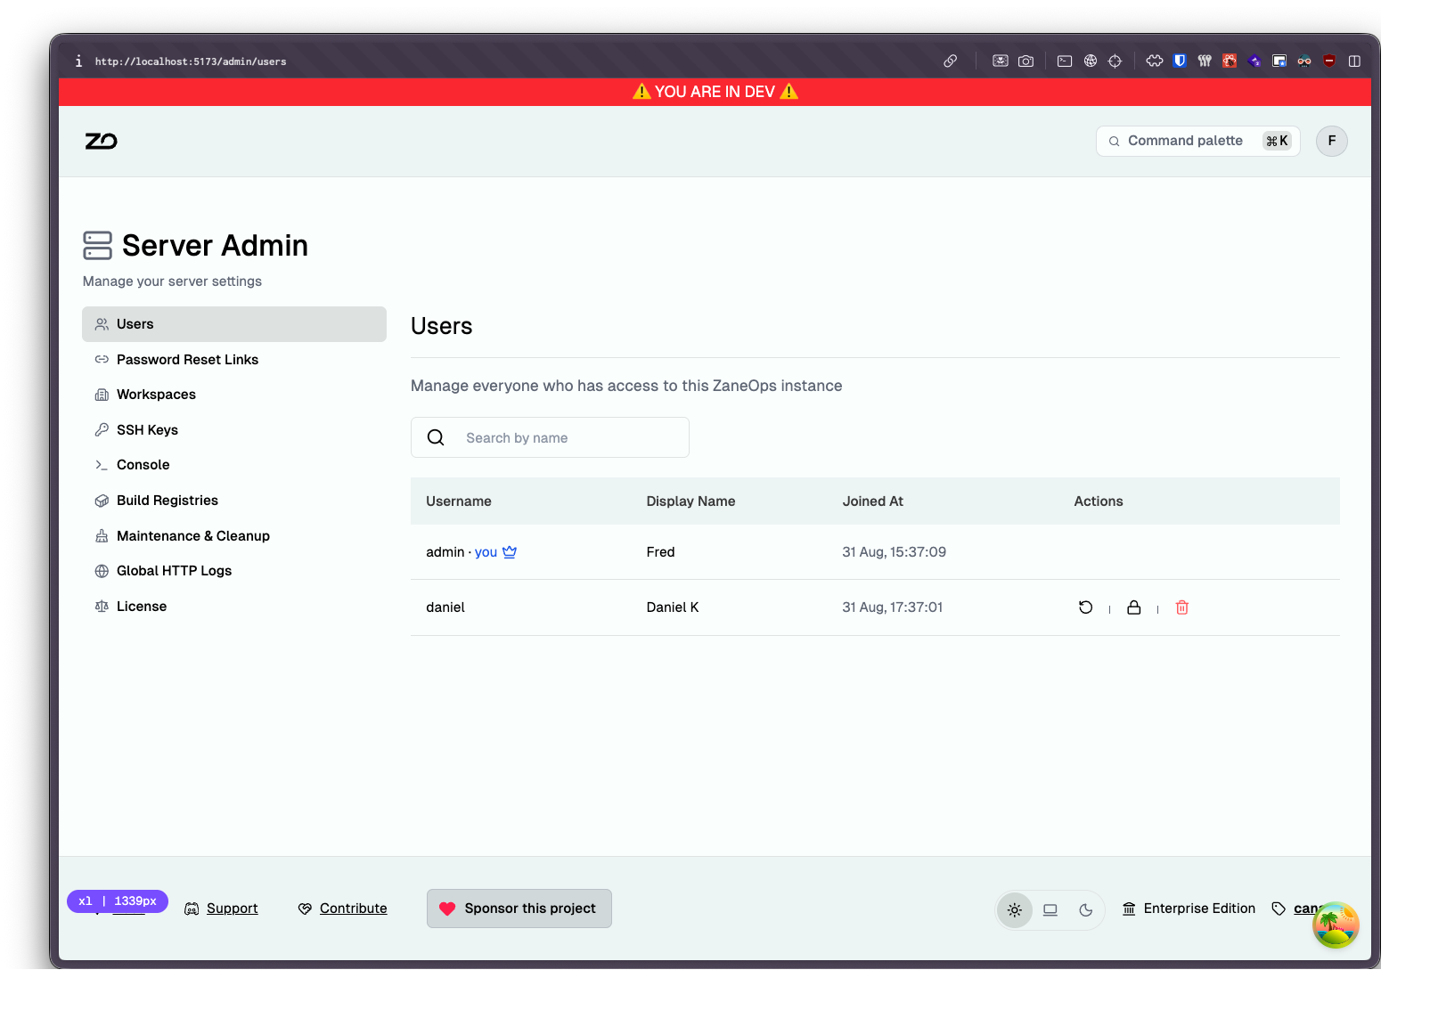Click the crown icon next to admin
The height and width of the screenshot is (1035, 1430).
coord(510,552)
